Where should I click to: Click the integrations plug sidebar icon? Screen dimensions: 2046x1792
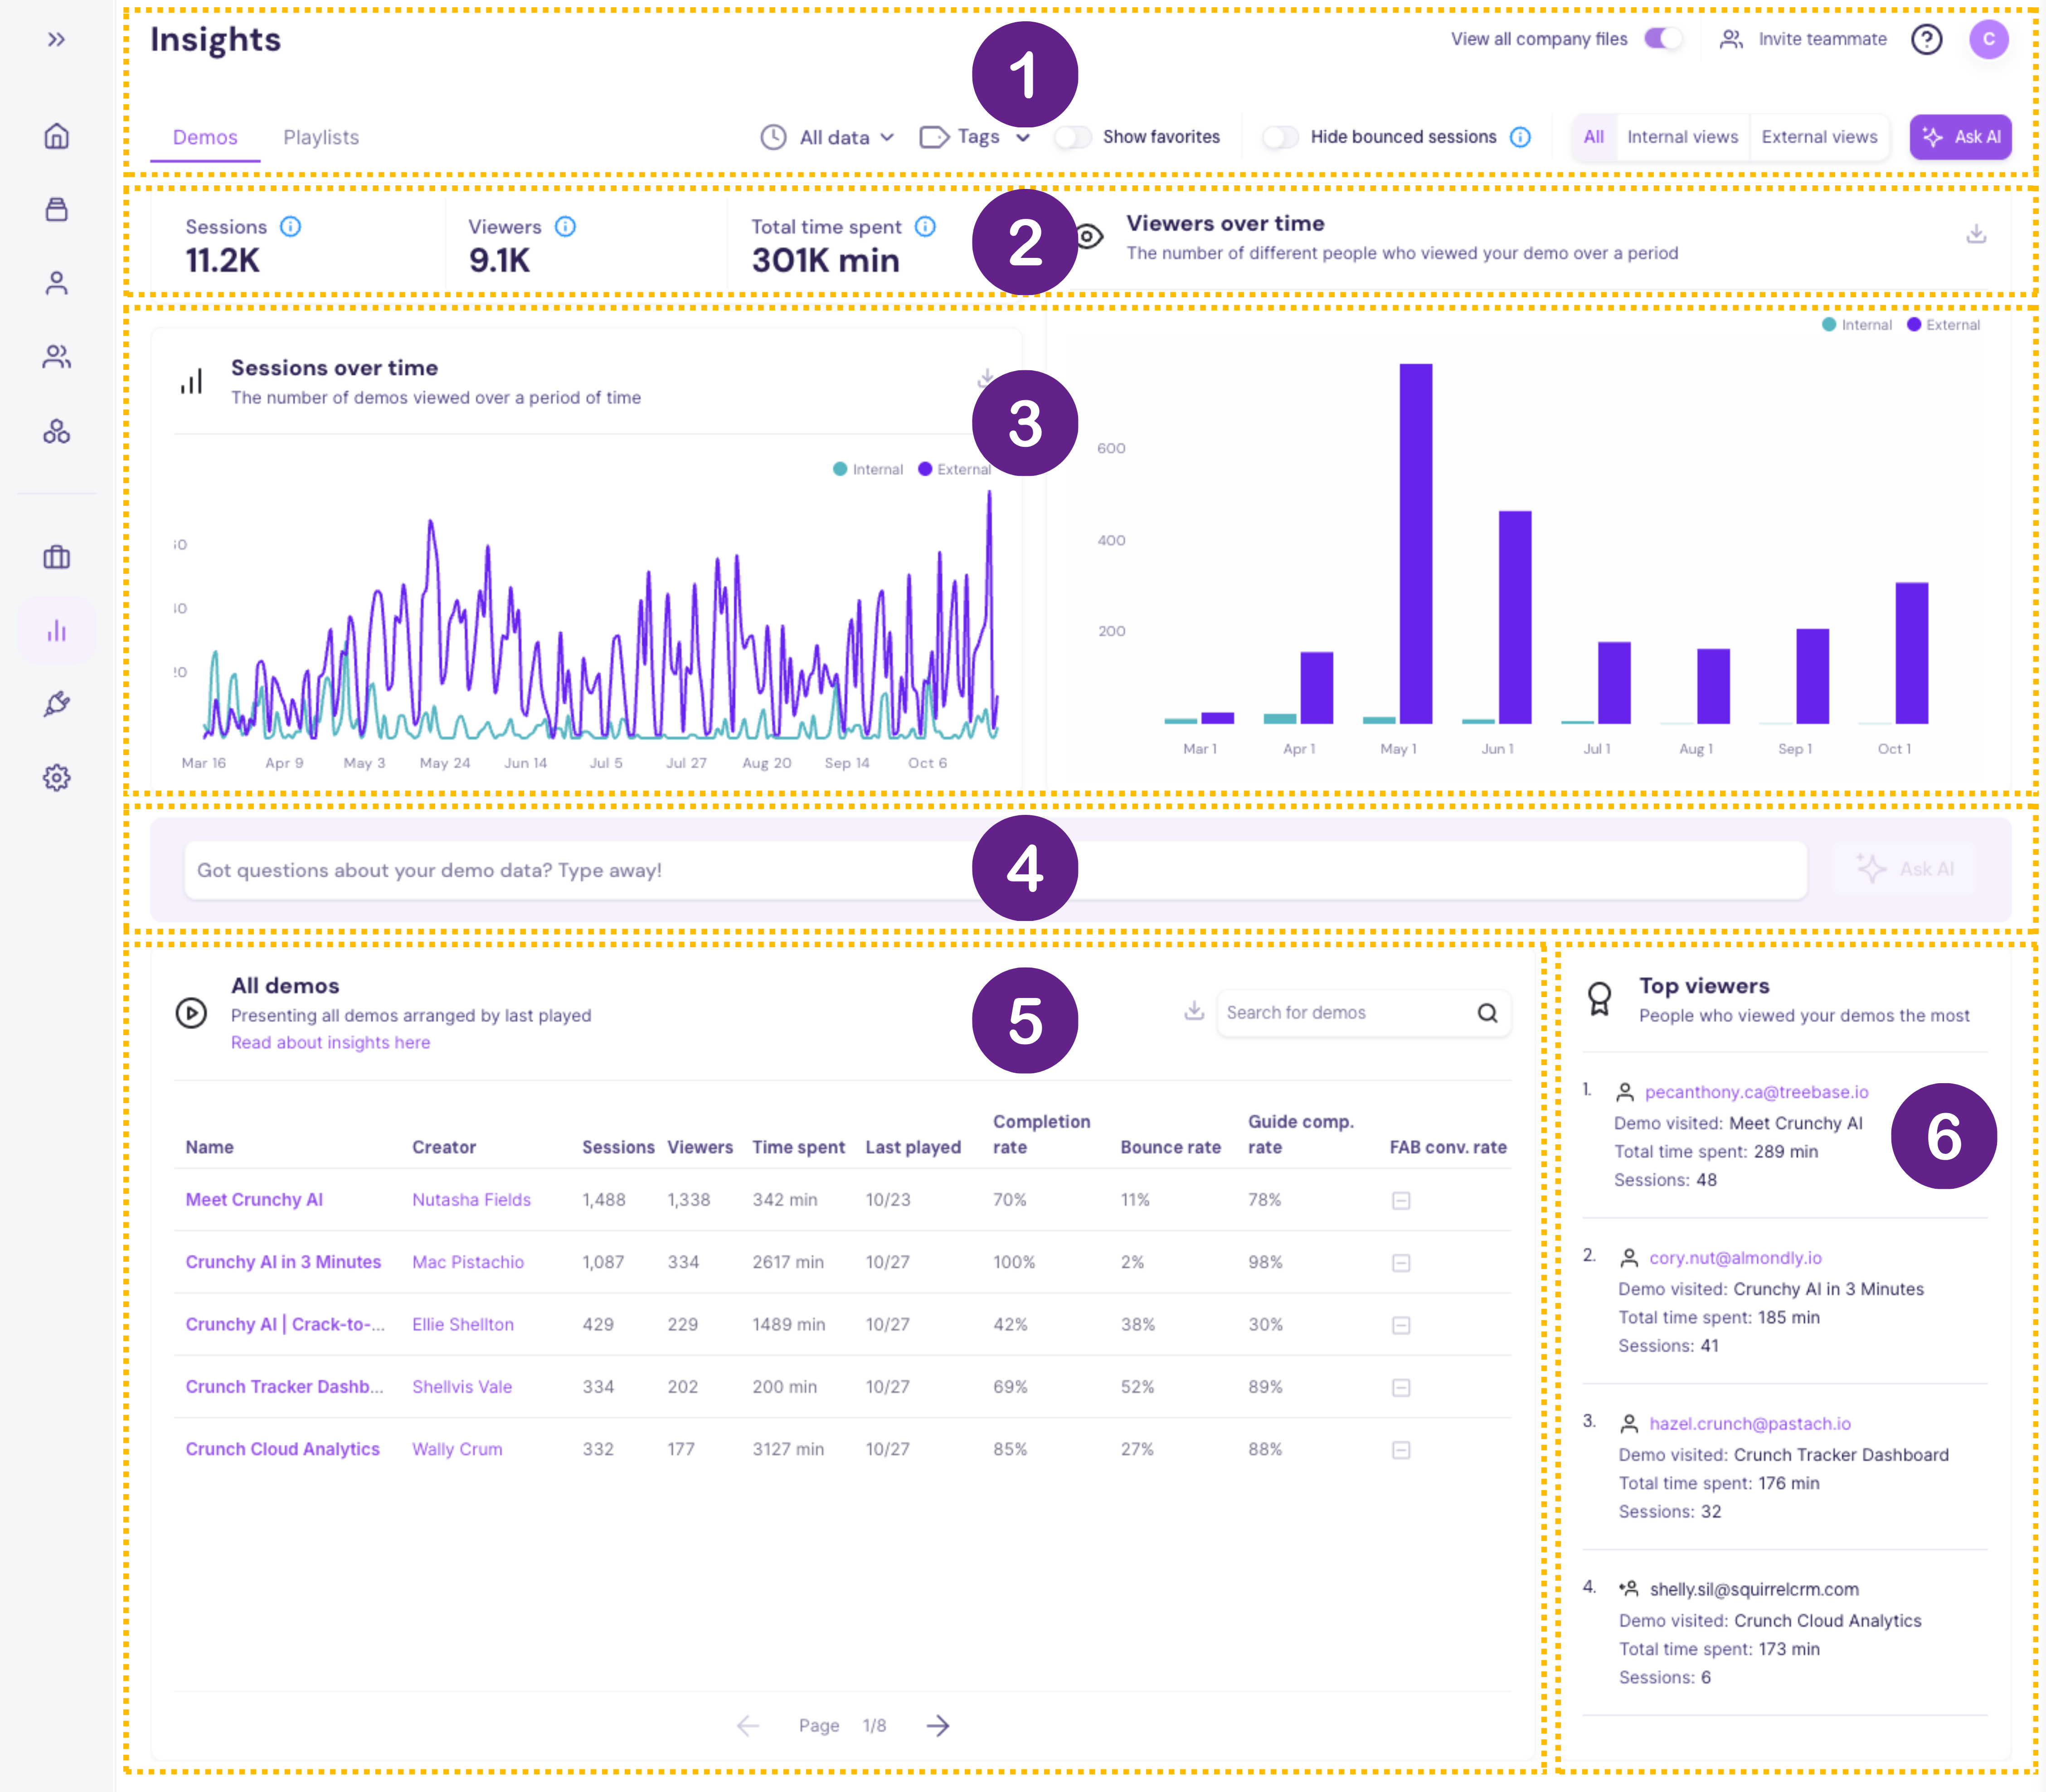point(57,704)
